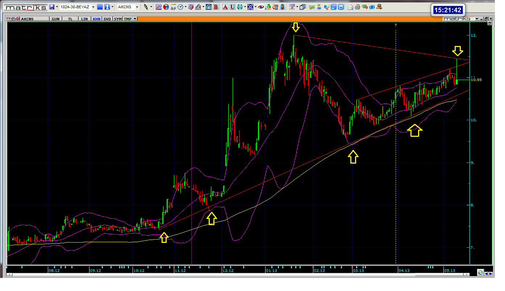Click the SYM button in chart header
The width and height of the screenshot is (505, 291).
pos(118,19)
